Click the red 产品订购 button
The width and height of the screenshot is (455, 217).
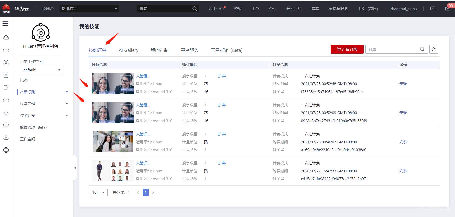(x=347, y=49)
